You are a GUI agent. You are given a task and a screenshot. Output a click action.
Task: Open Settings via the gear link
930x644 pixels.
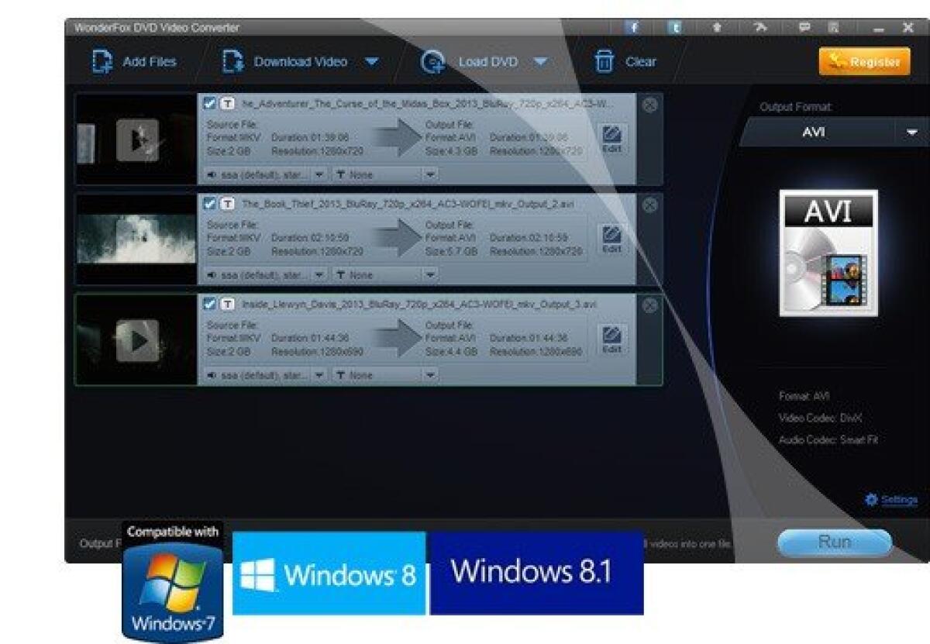tap(893, 500)
